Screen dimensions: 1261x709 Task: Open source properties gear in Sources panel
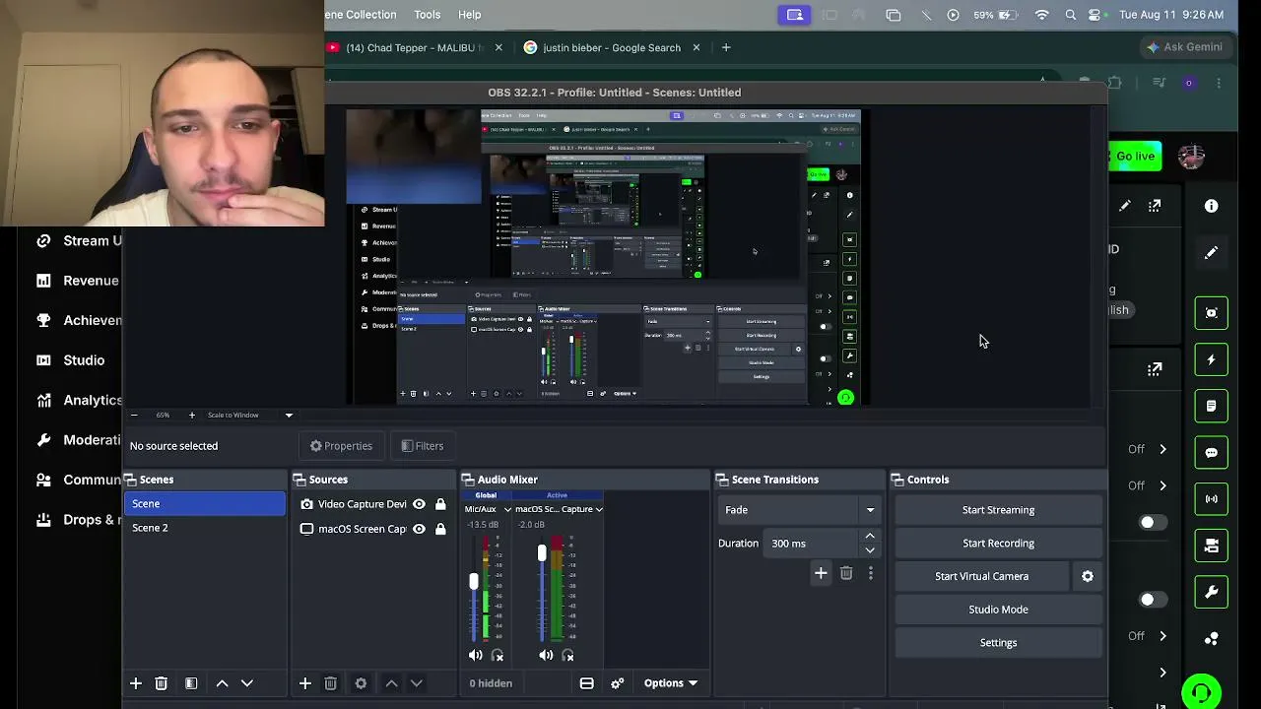(361, 683)
